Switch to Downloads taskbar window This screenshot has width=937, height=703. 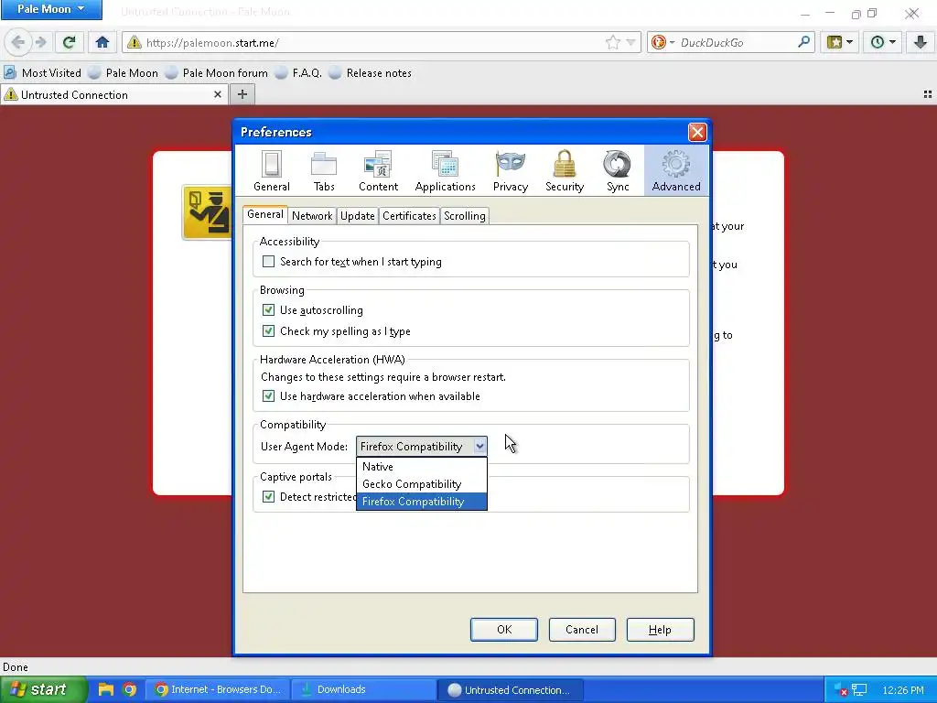coord(363,689)
